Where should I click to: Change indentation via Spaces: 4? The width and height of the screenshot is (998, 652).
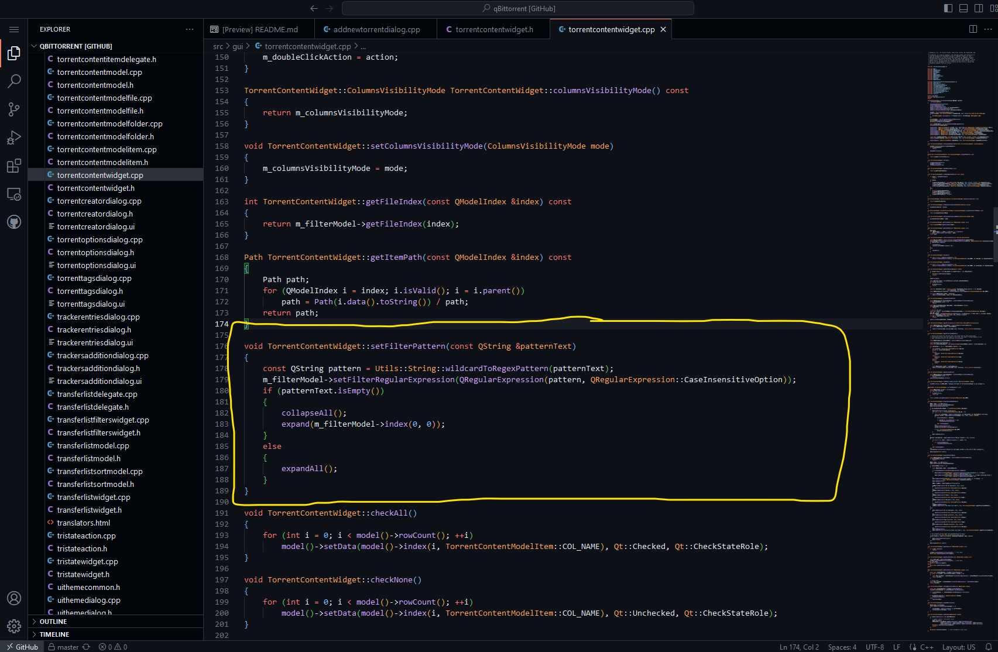click(842, 647)
